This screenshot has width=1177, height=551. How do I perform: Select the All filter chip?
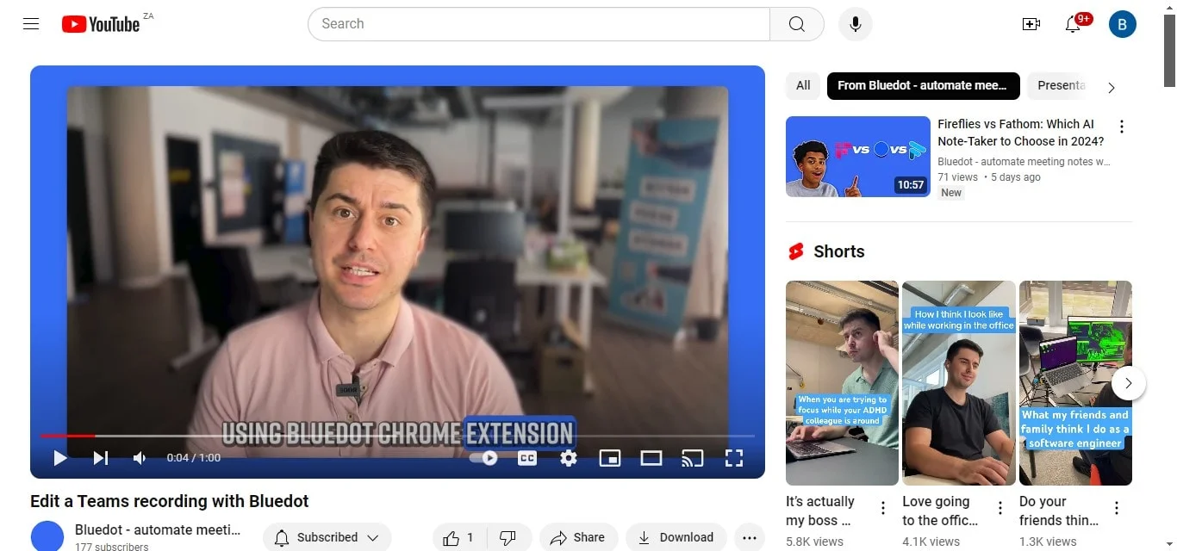(803, 86)
